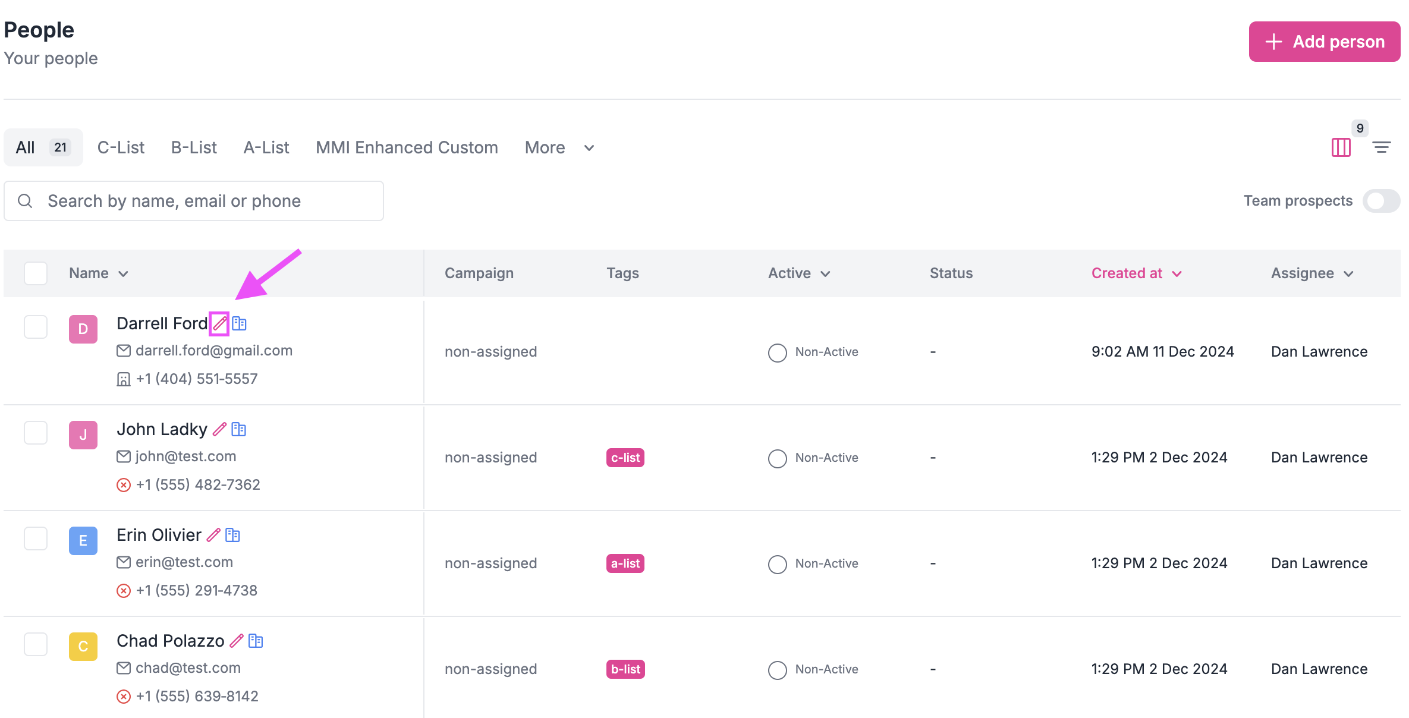This screenshot has width=1409, height=718.
Task: Click the c-list tag badge
Action: (x=625, y=458)
